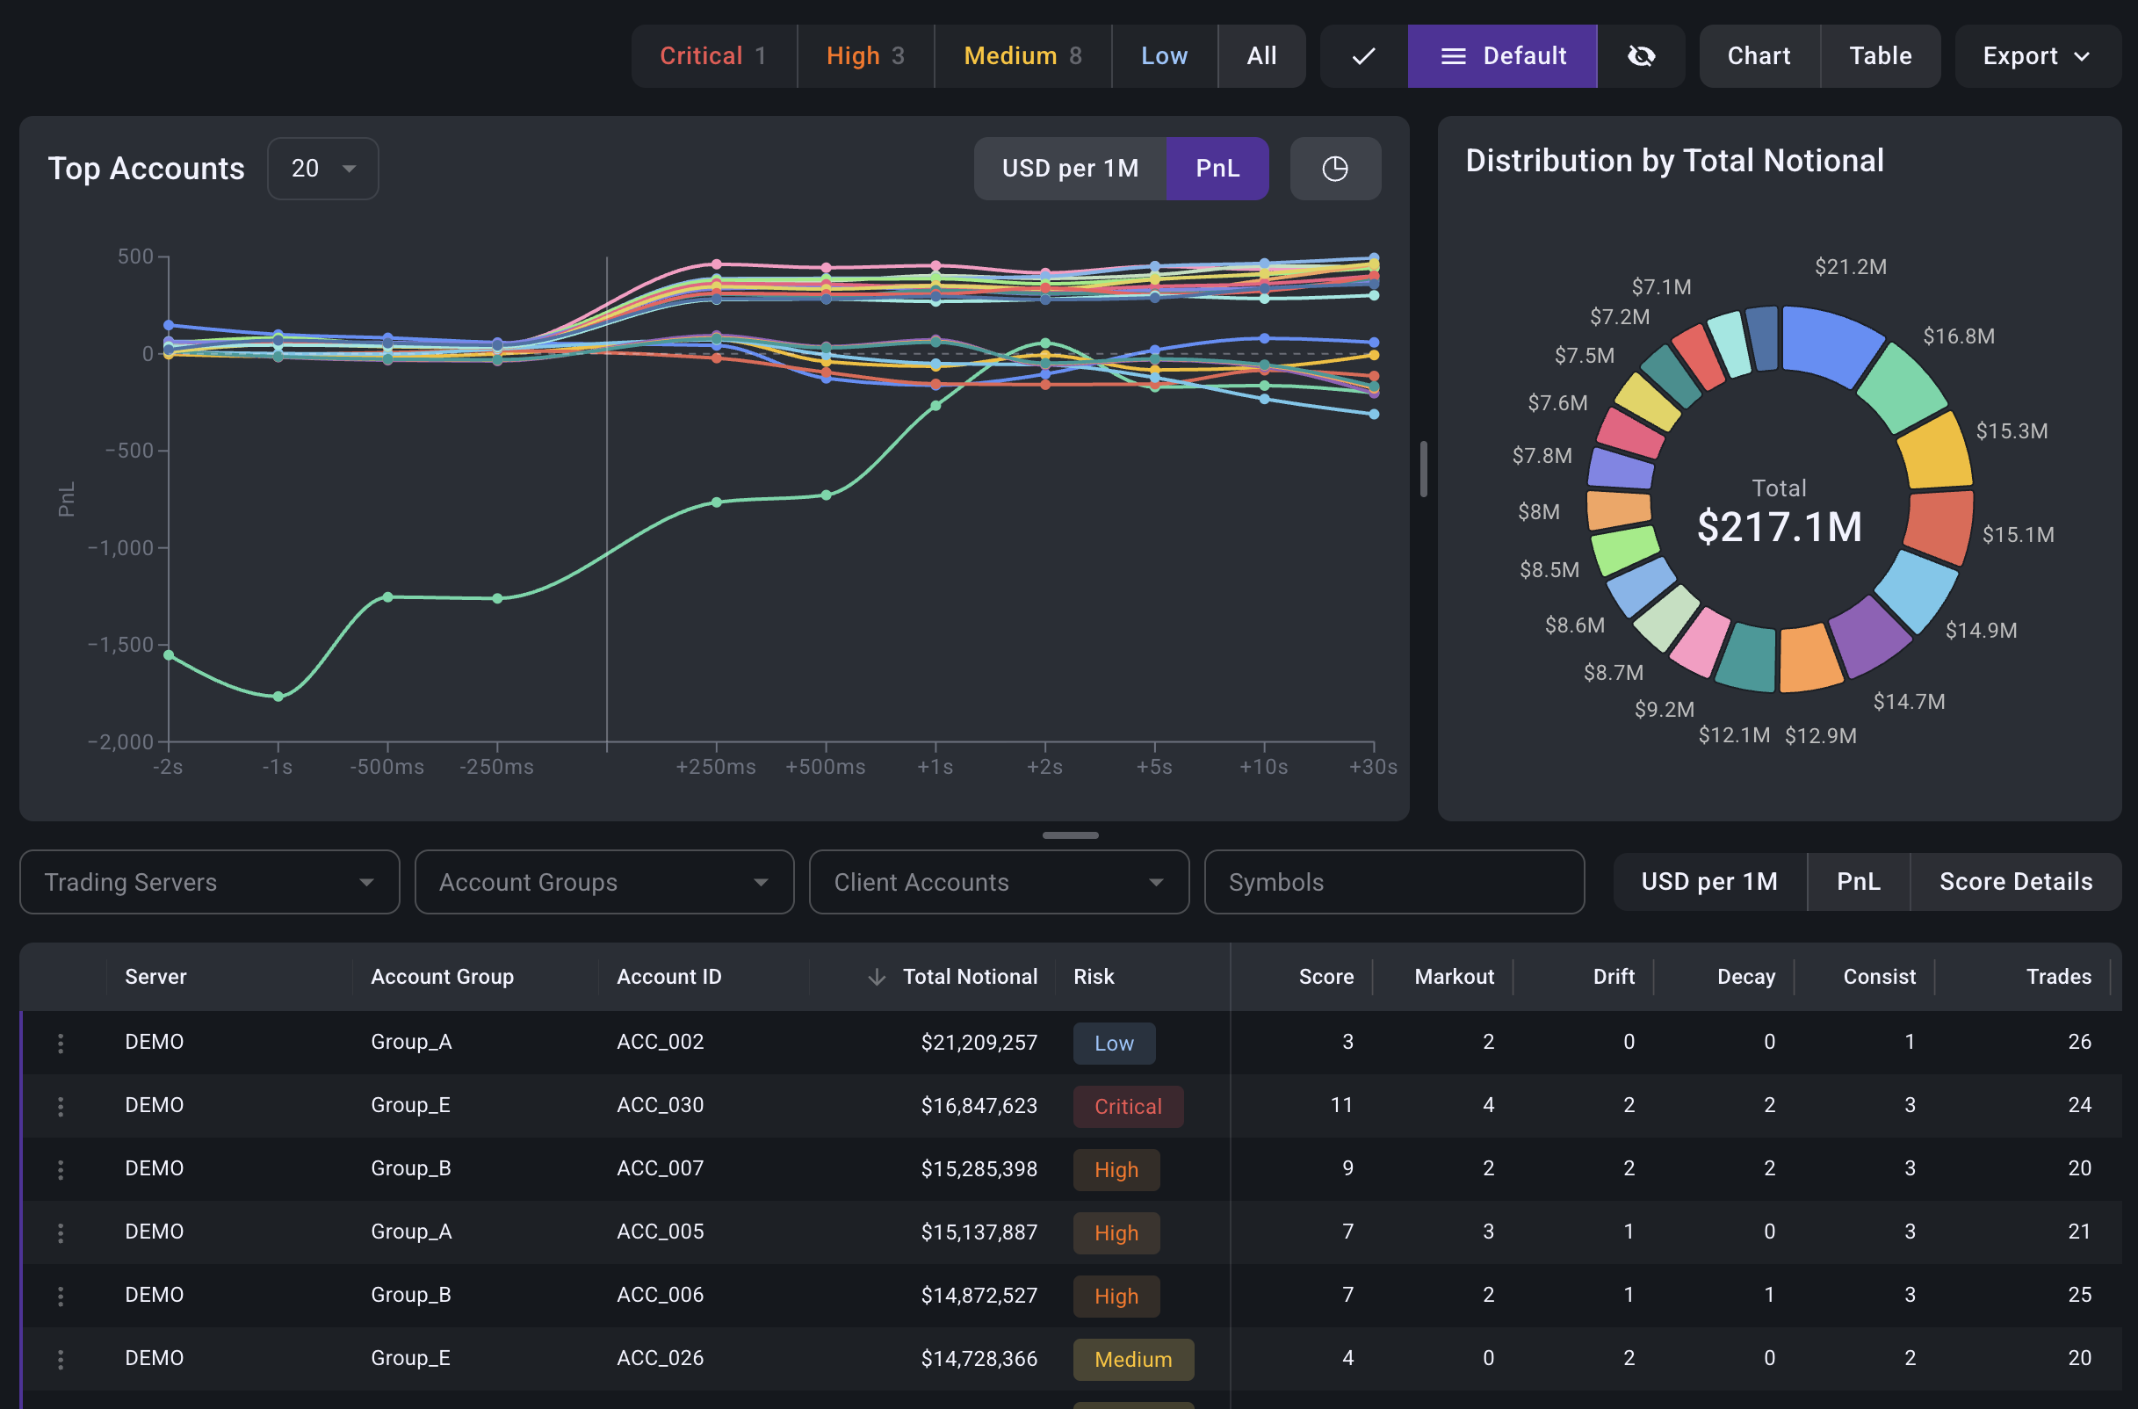This screenshot has width=2138, height=1409.
Task: Open the Export dropdown
Action: (2036, 55)
